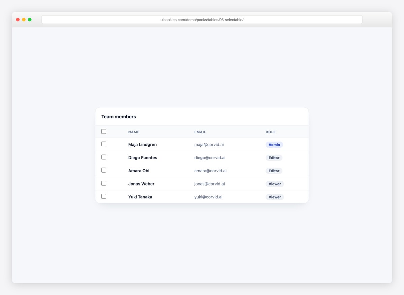Click the name Diego Fuentes
The image size is (404, 295).
tap(143, 158)
